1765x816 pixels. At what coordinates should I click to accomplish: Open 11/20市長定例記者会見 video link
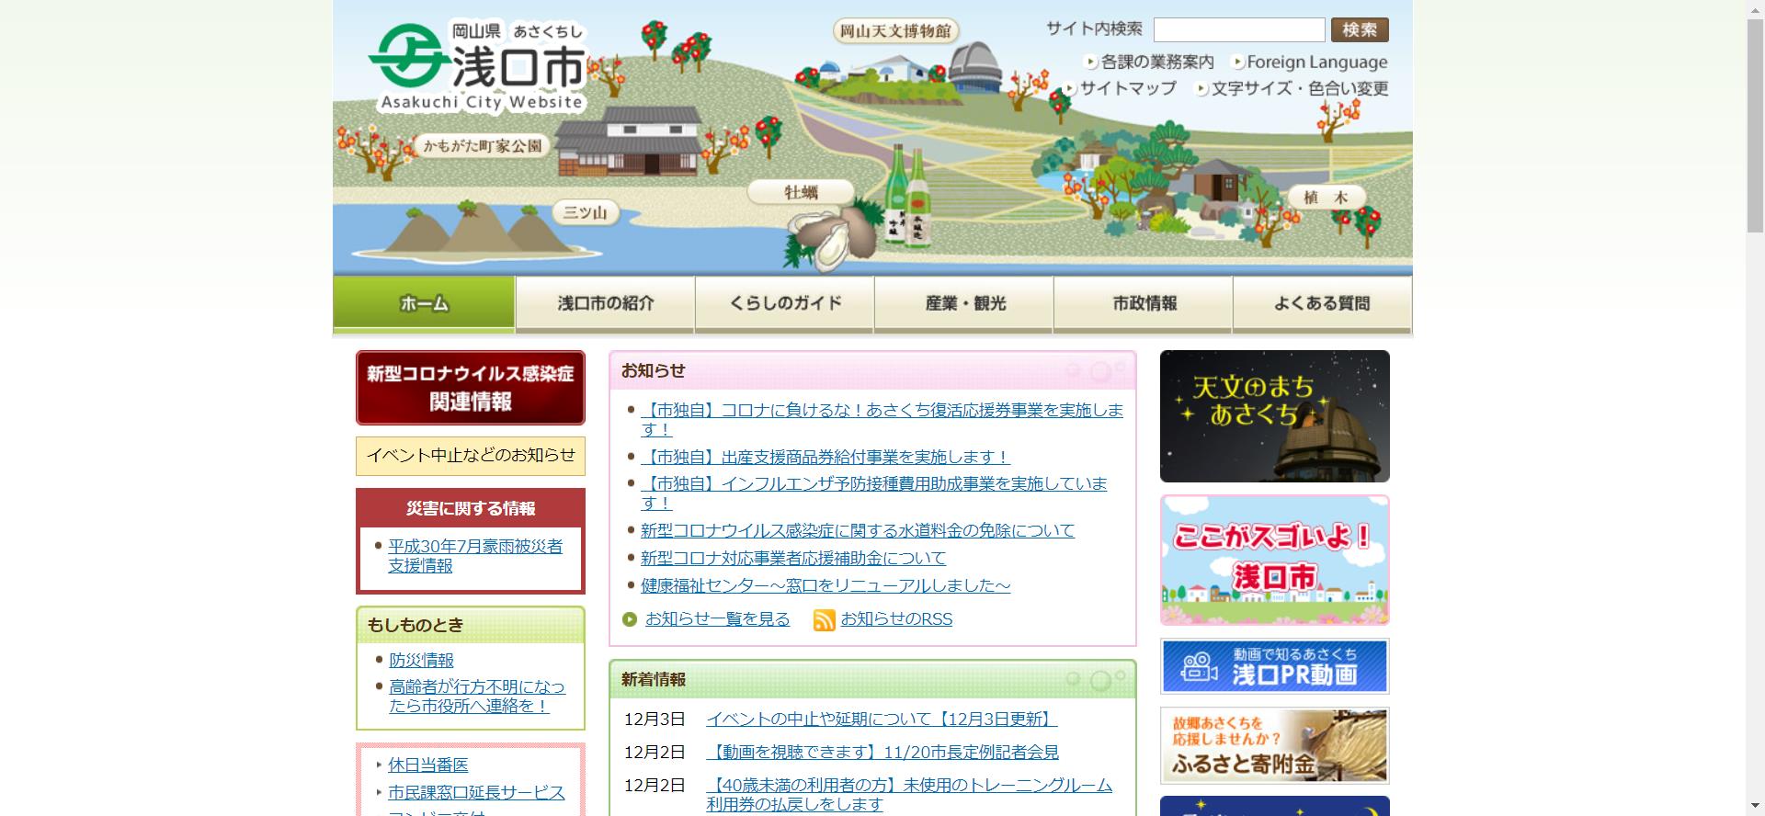[x=882, y=752]
